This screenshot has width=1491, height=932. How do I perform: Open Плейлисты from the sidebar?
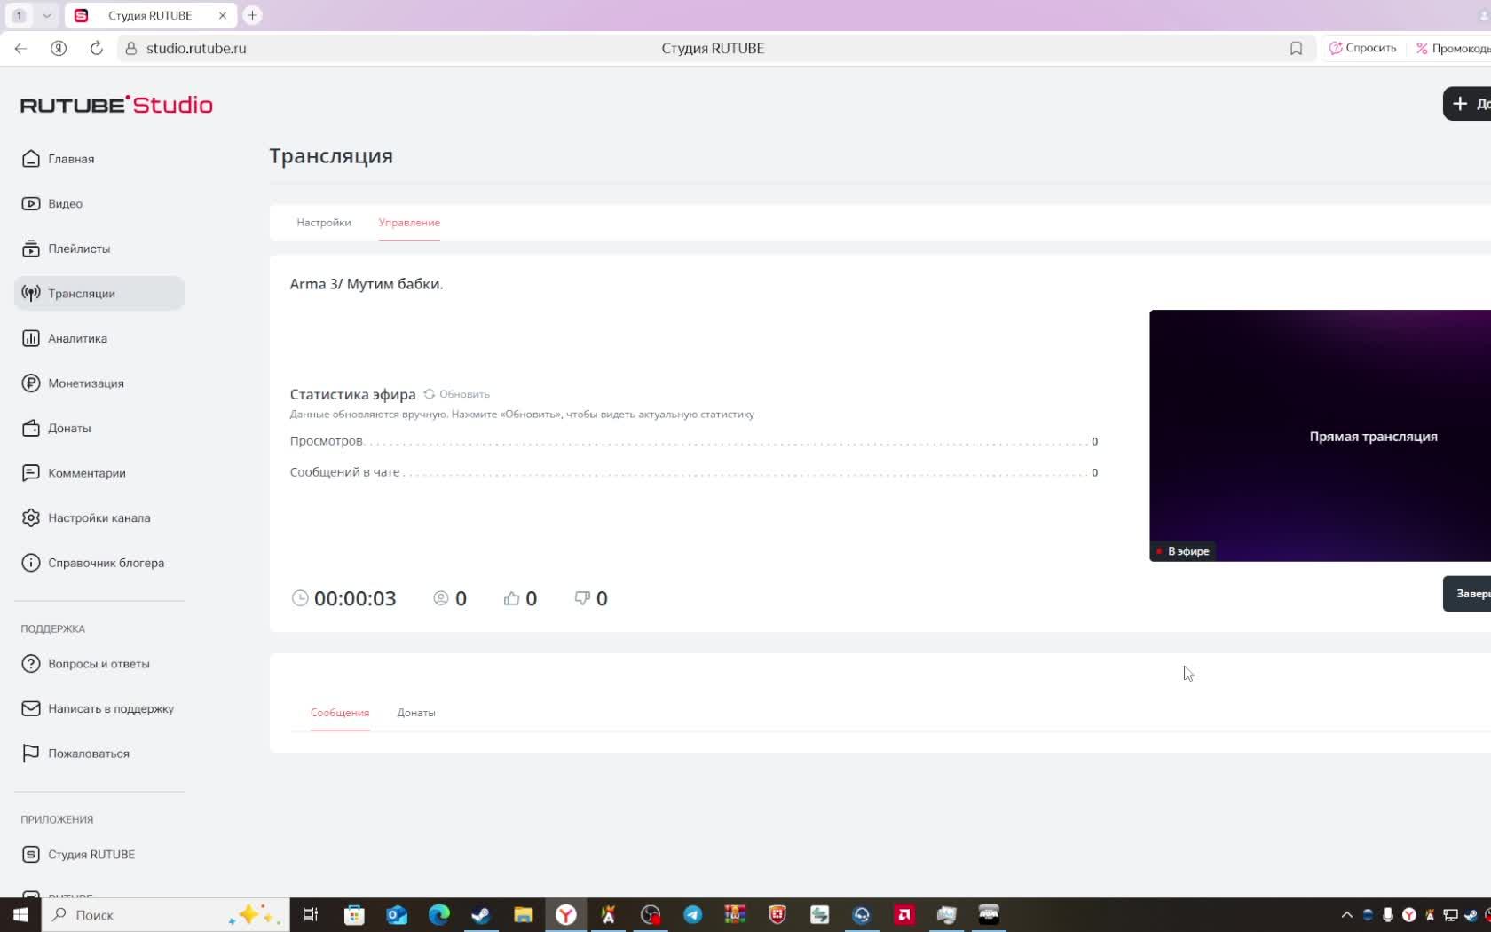click(78, 249)
